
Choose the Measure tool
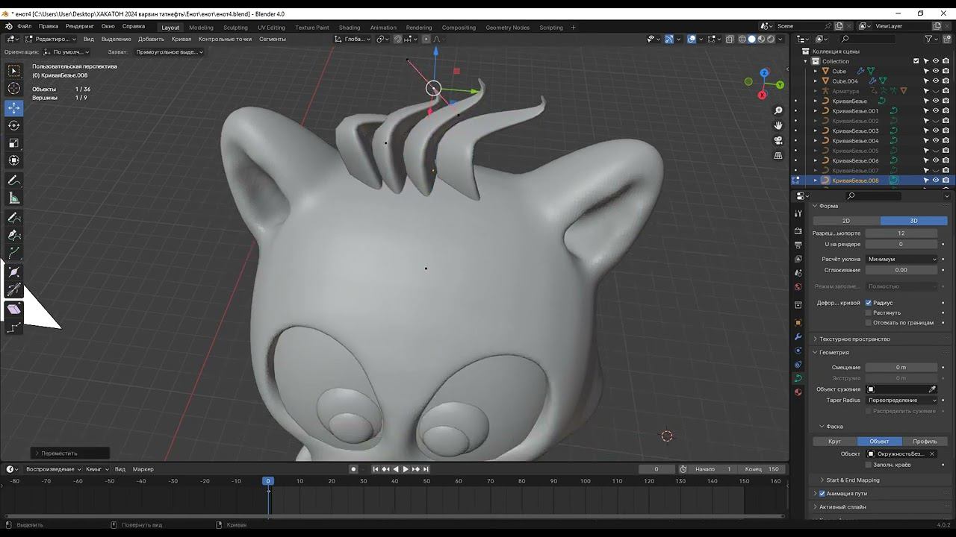(13, 198)
